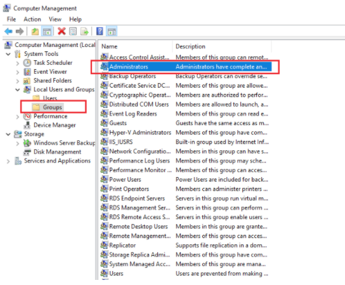Click the Performance icon in tree
Image resolution: width=345 pixels, height=285 pixels.
click(x=27, y=116)
